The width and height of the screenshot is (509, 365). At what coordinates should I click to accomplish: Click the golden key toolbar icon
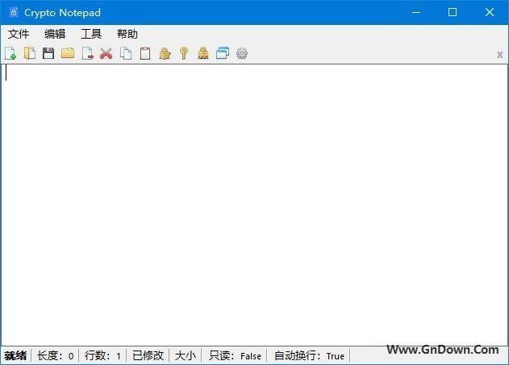pos(184,53)
